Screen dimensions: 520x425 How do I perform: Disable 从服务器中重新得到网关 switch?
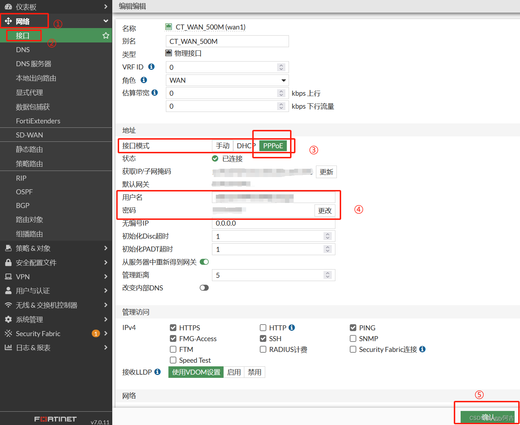[204, 262]
